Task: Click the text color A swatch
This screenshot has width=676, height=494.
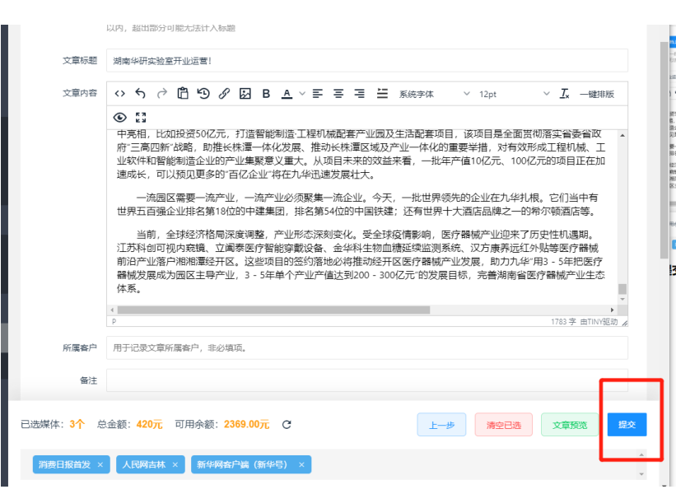Action: point(287,94)
